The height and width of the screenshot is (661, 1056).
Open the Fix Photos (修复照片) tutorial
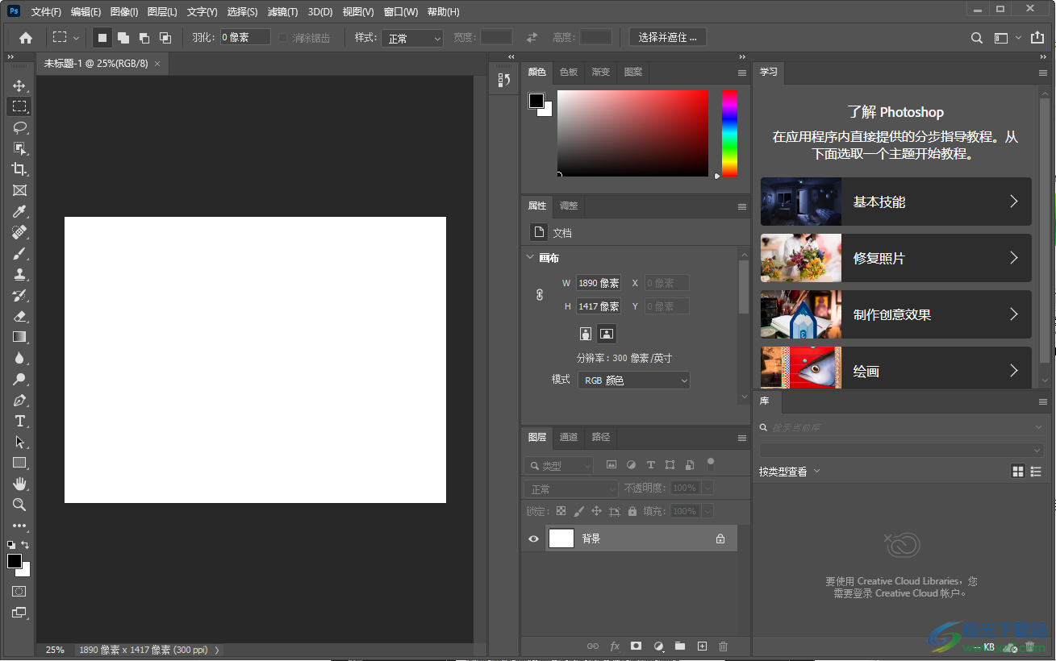(x=896, y=258)
